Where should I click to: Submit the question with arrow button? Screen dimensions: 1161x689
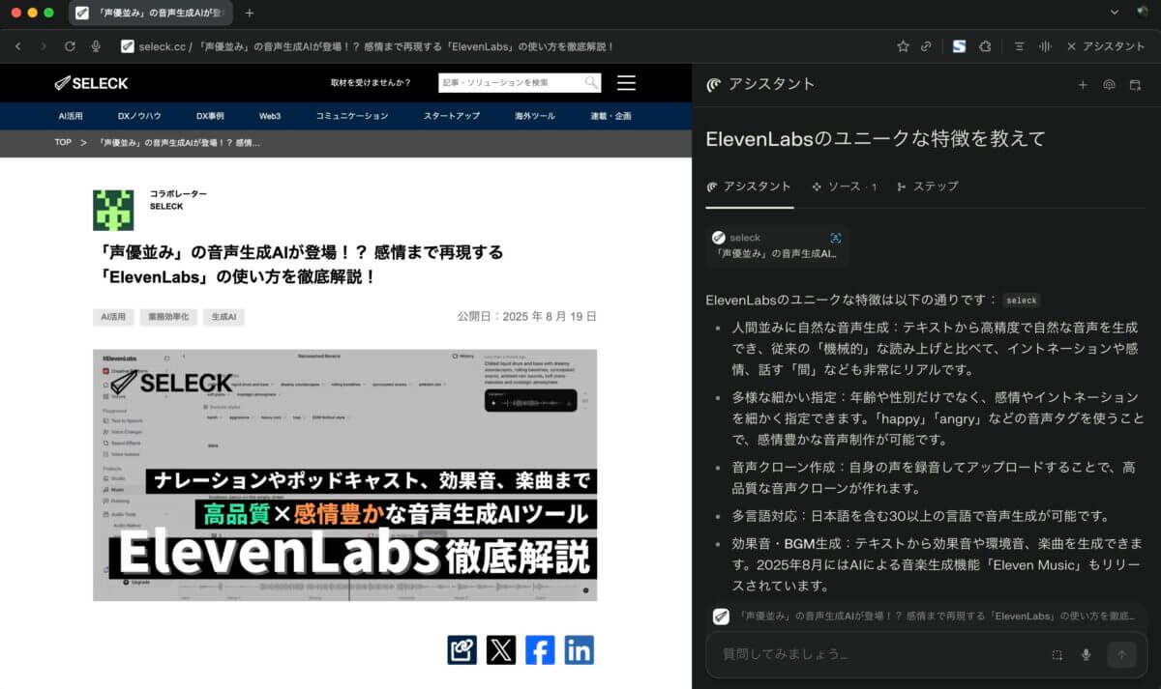(x=1121, y=654)
